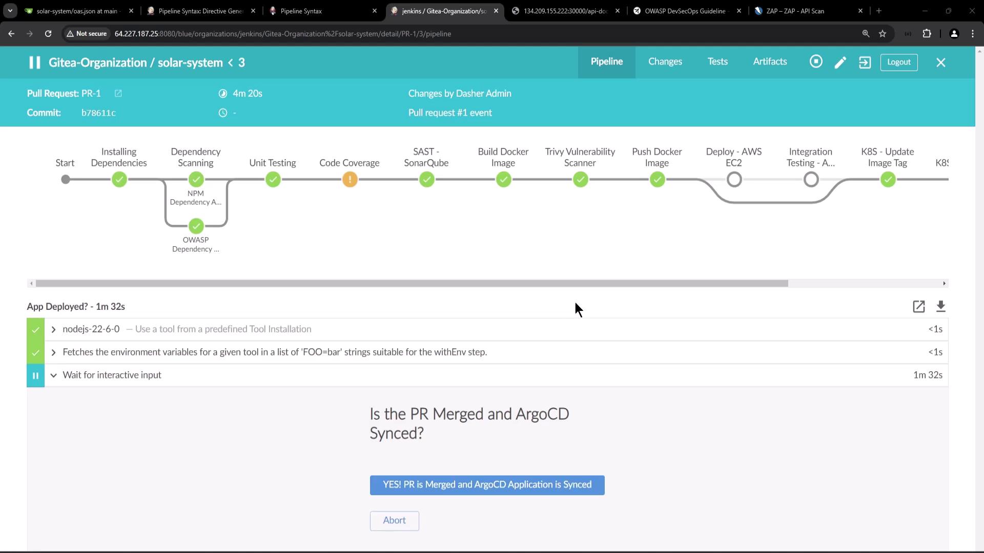This screenshot has height=553, width=984.
Task: Select the OWASP Dependency check stage node
Action: click(x=196, y=226)
